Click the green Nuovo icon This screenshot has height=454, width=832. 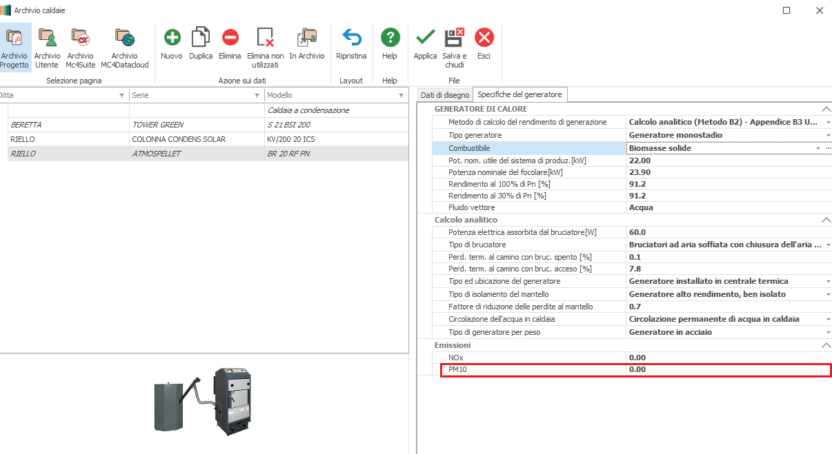coord(171,38)
